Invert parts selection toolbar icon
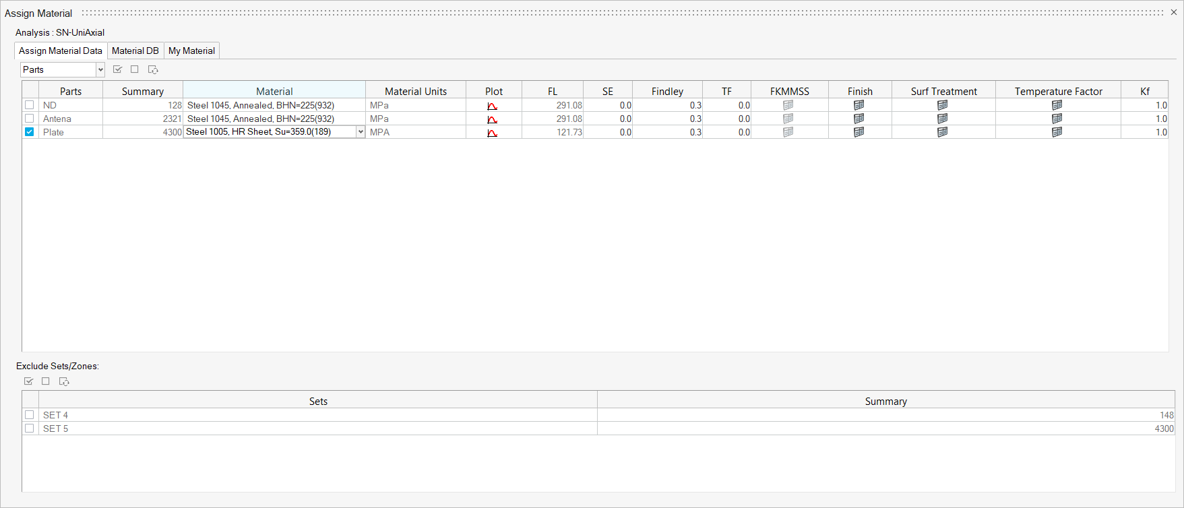The height and width of the screenshot is (508, 1184). point(153,69)
